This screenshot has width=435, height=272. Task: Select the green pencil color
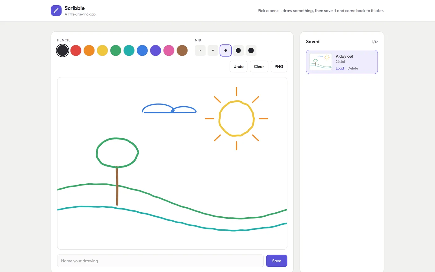pos(116,50)
